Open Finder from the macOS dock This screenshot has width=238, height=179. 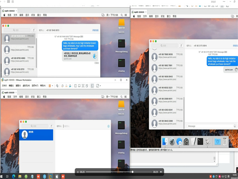(x=165, y=141)
